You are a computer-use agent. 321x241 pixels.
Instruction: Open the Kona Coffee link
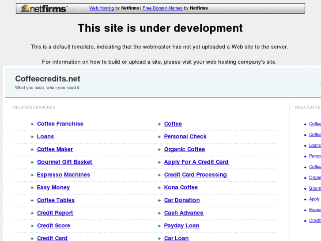(181, 187)
